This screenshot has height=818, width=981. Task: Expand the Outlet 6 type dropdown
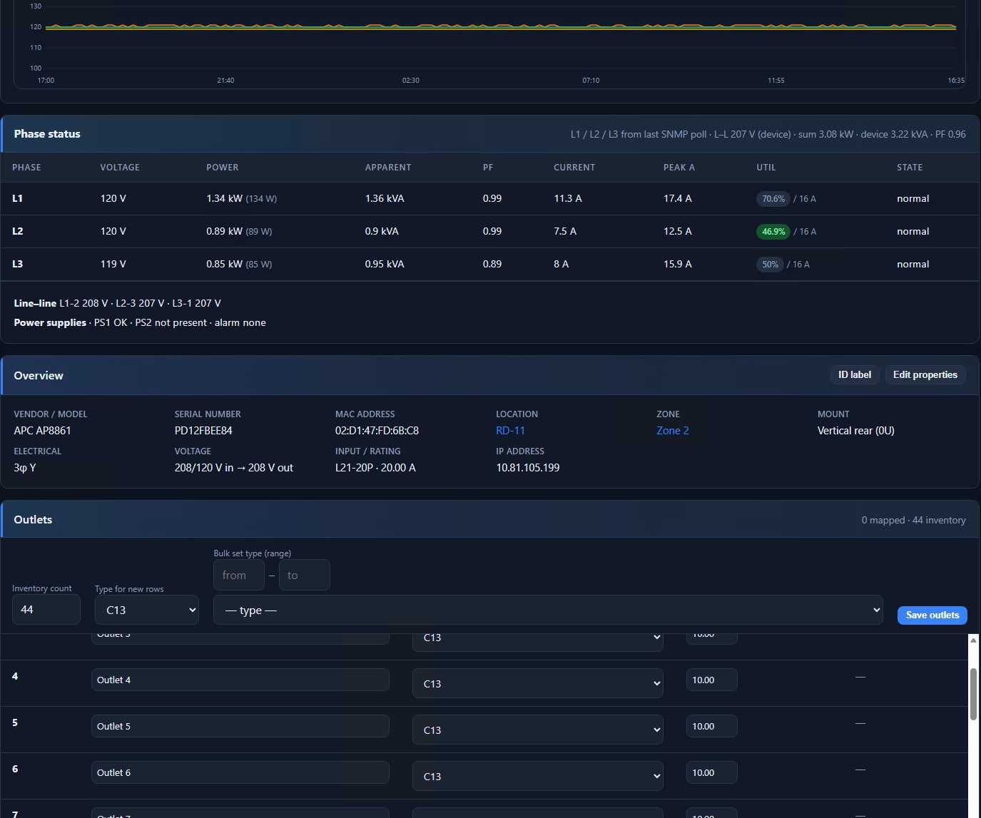[x=538, y=776]
